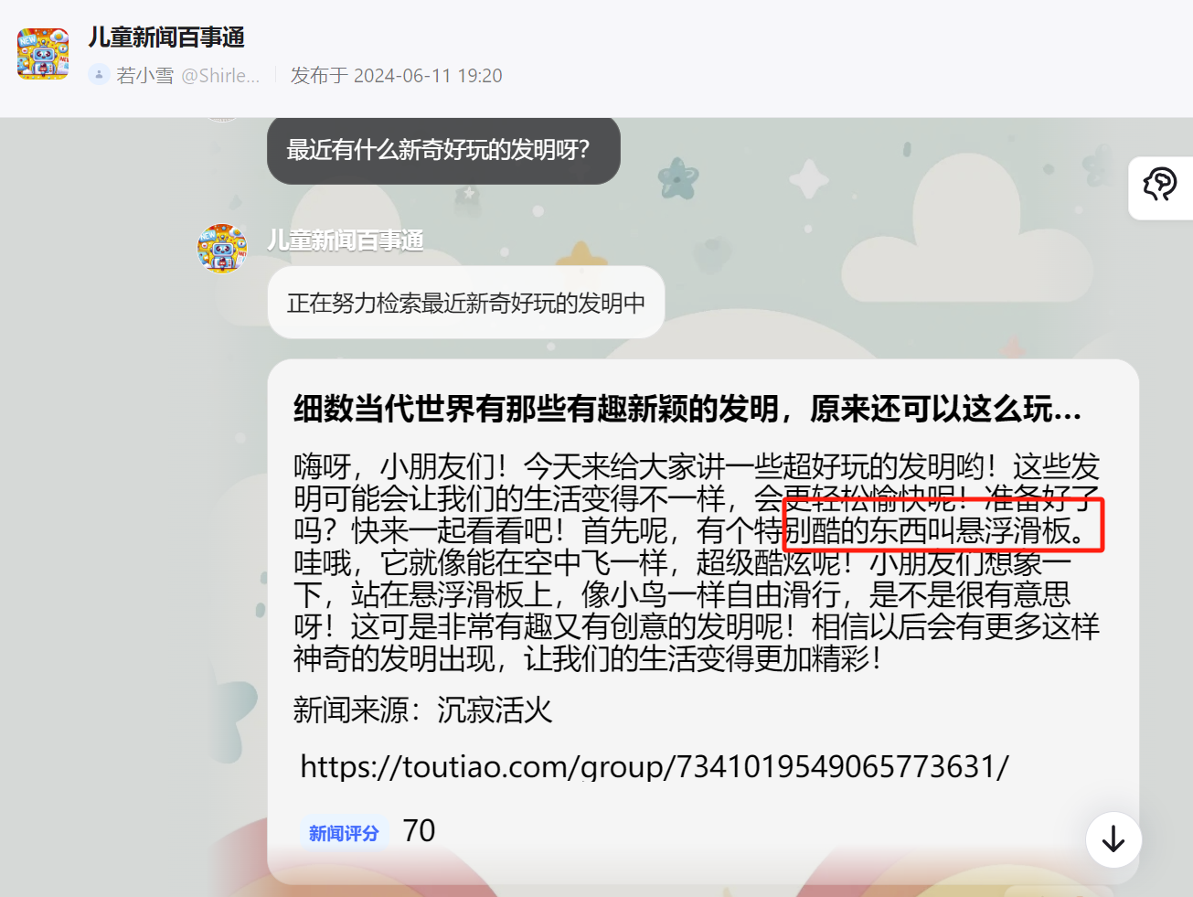Image resolution: width=1193 pixels, height=897 pixels.
Task: Click the @Shirle... username handle
Action: point(220,76)
